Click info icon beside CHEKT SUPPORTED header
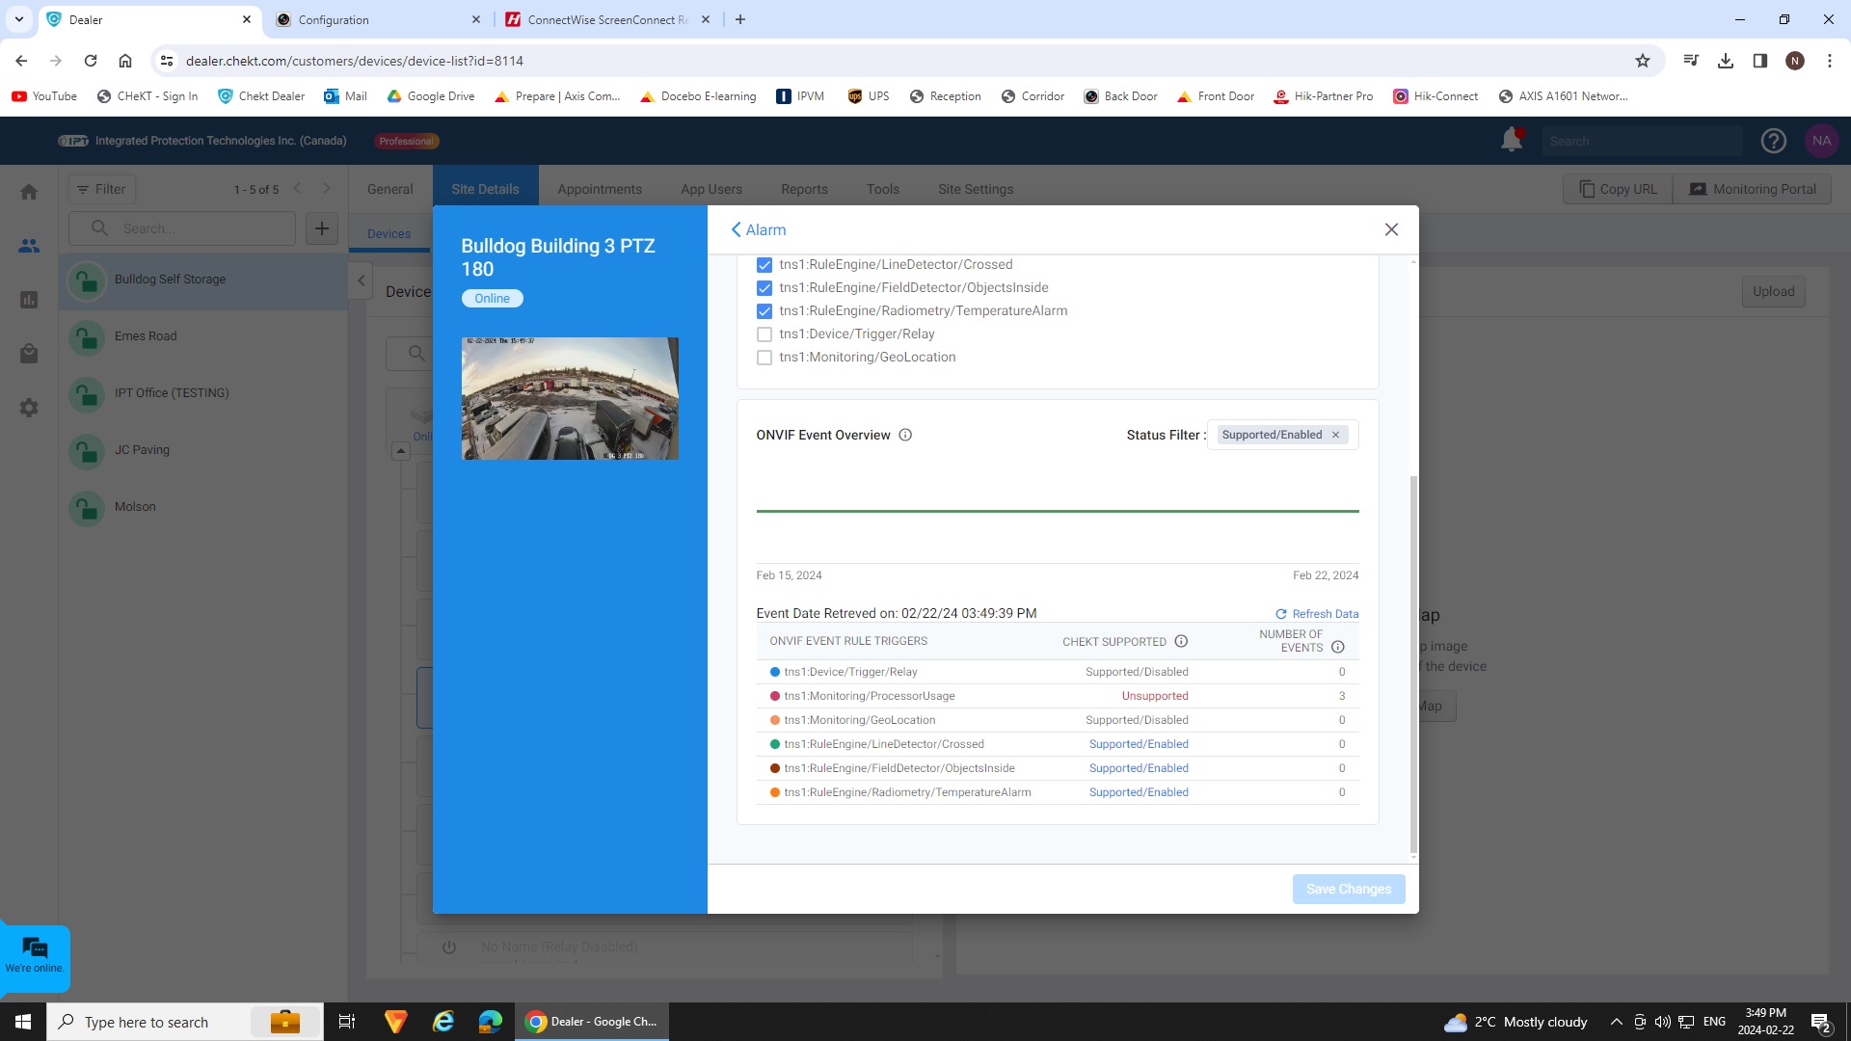 1181,641
